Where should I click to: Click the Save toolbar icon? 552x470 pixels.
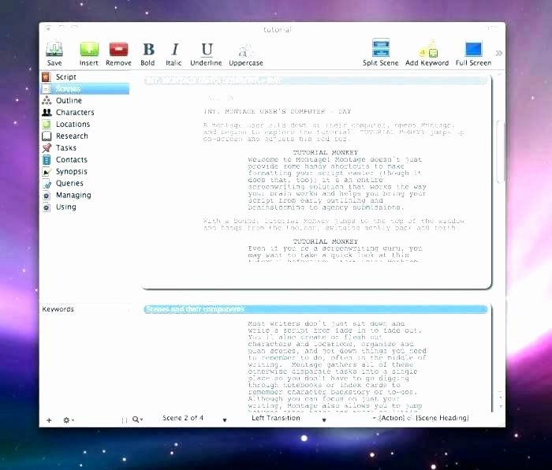pos(54,53)
